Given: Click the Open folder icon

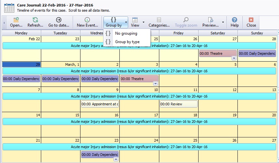Looking at the screenshot, I should (16, 20).
